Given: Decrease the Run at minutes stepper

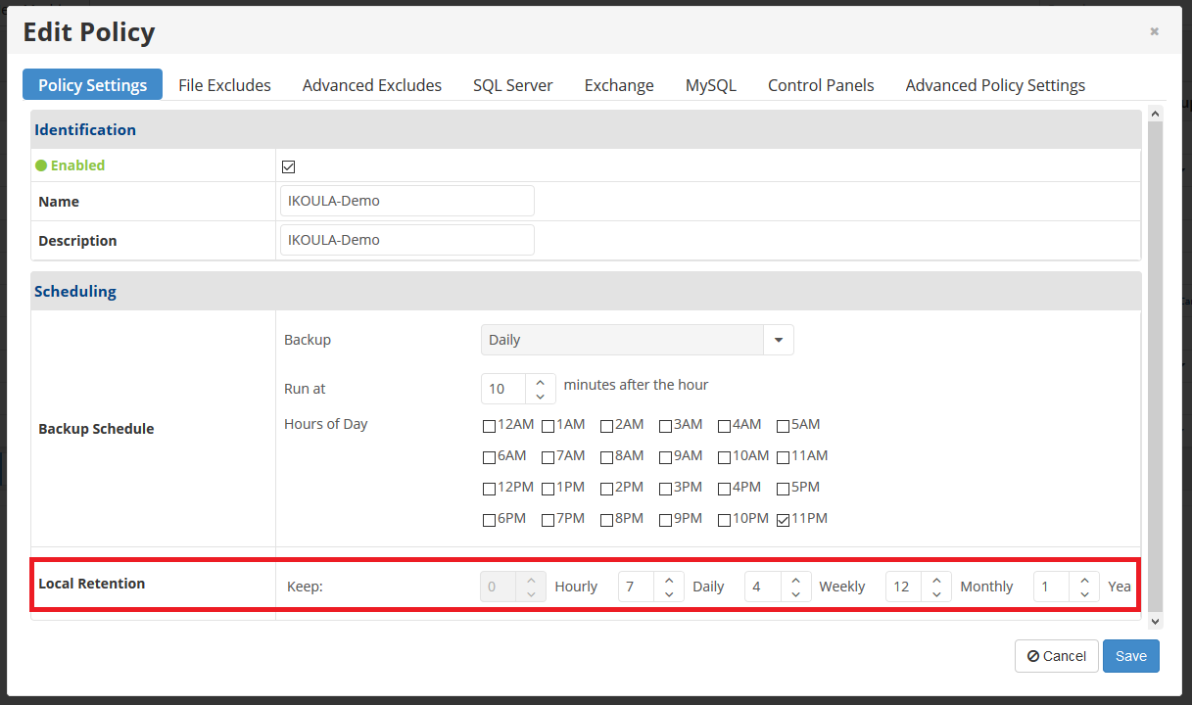Looking at the screenshot, I should (x=540, y=396).
